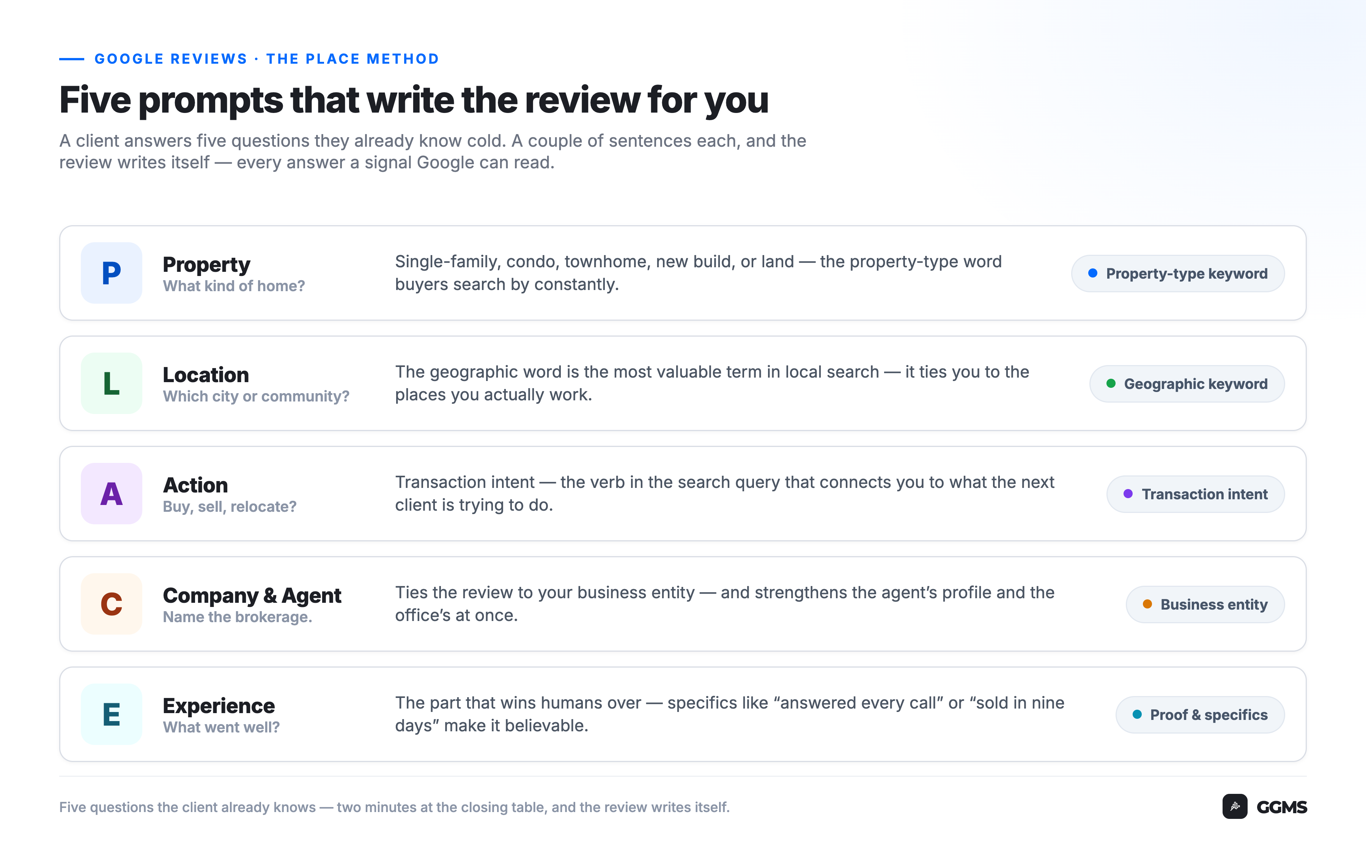Click the Google Reviews Place Method label
1366x853 pixels.
click(266, 59)
